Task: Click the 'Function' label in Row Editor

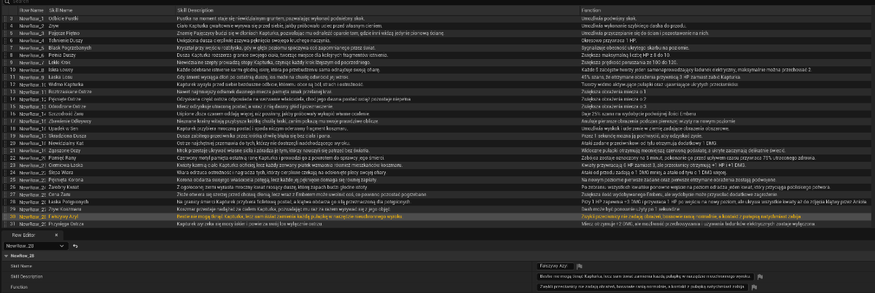Action: click(17, 286)
